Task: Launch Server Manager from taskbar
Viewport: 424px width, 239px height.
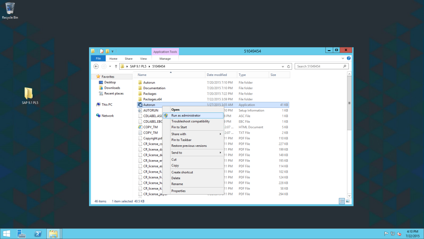Action: click(21, 234)
